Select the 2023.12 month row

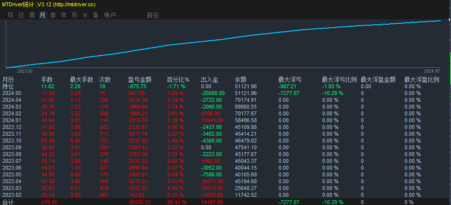(x=225, y=127)
